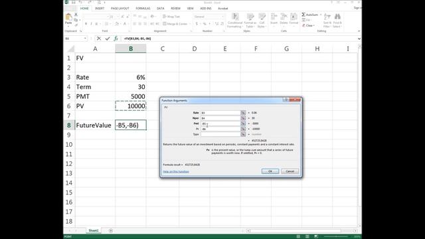Open the Help on this function link
The width and height of the screenshot is (425, 239).
tap(176, 171)
